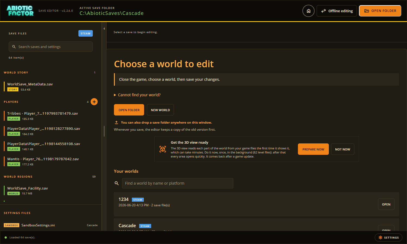Select the player save ending 1198128277890.sav
Screen dimensions: 407x244
[x=51, y=131]
